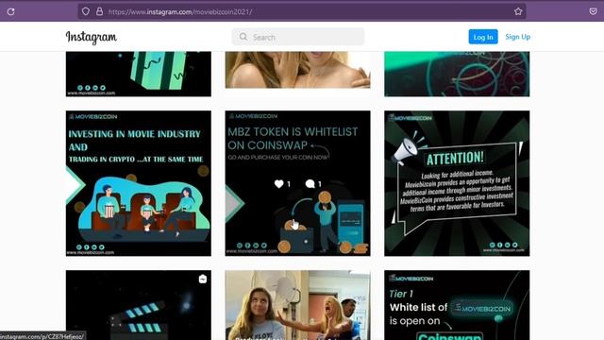Reload the page with the browser refresh icon

[10, 11]
